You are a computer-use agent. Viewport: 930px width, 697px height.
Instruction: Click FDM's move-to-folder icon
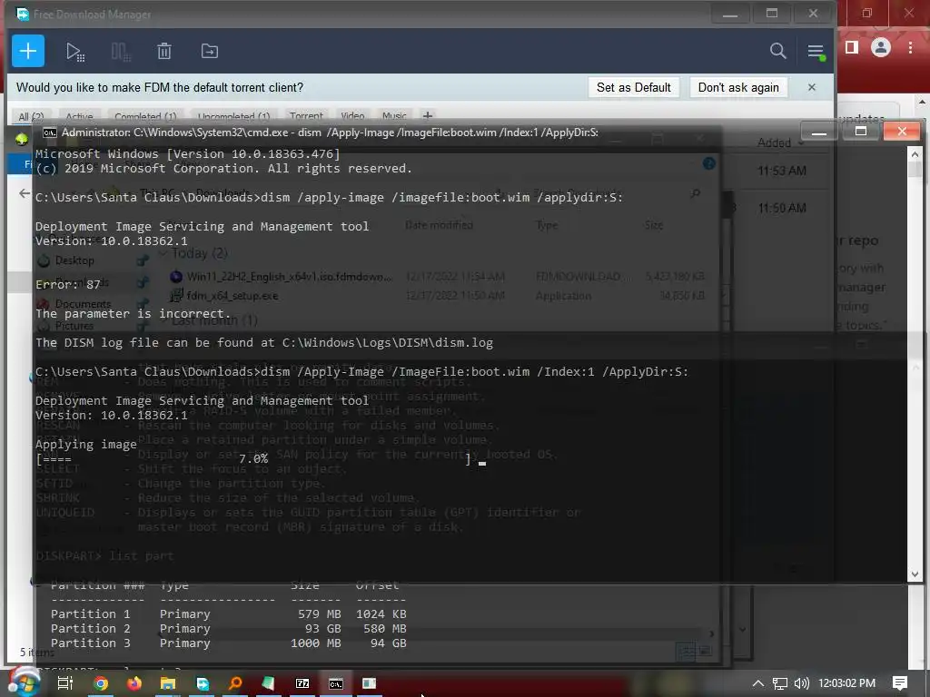[x=210, y=52]
